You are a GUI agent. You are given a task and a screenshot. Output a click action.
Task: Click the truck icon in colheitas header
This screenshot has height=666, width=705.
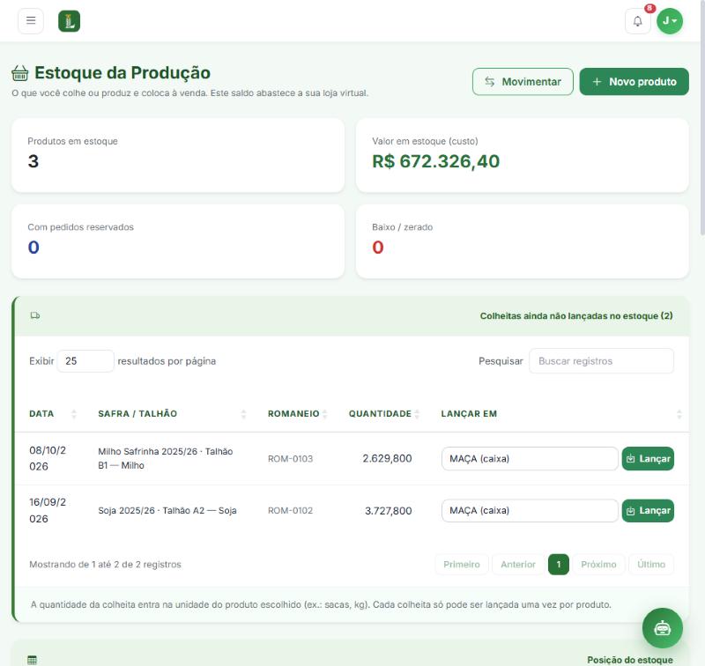click(35, 315)
